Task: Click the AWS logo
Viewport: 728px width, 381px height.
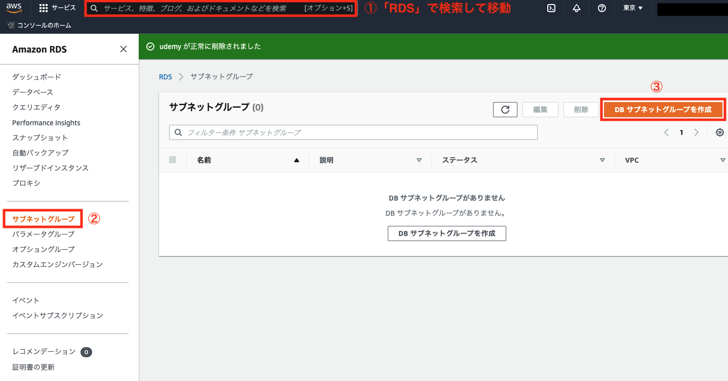Action: tap(14, 8)
